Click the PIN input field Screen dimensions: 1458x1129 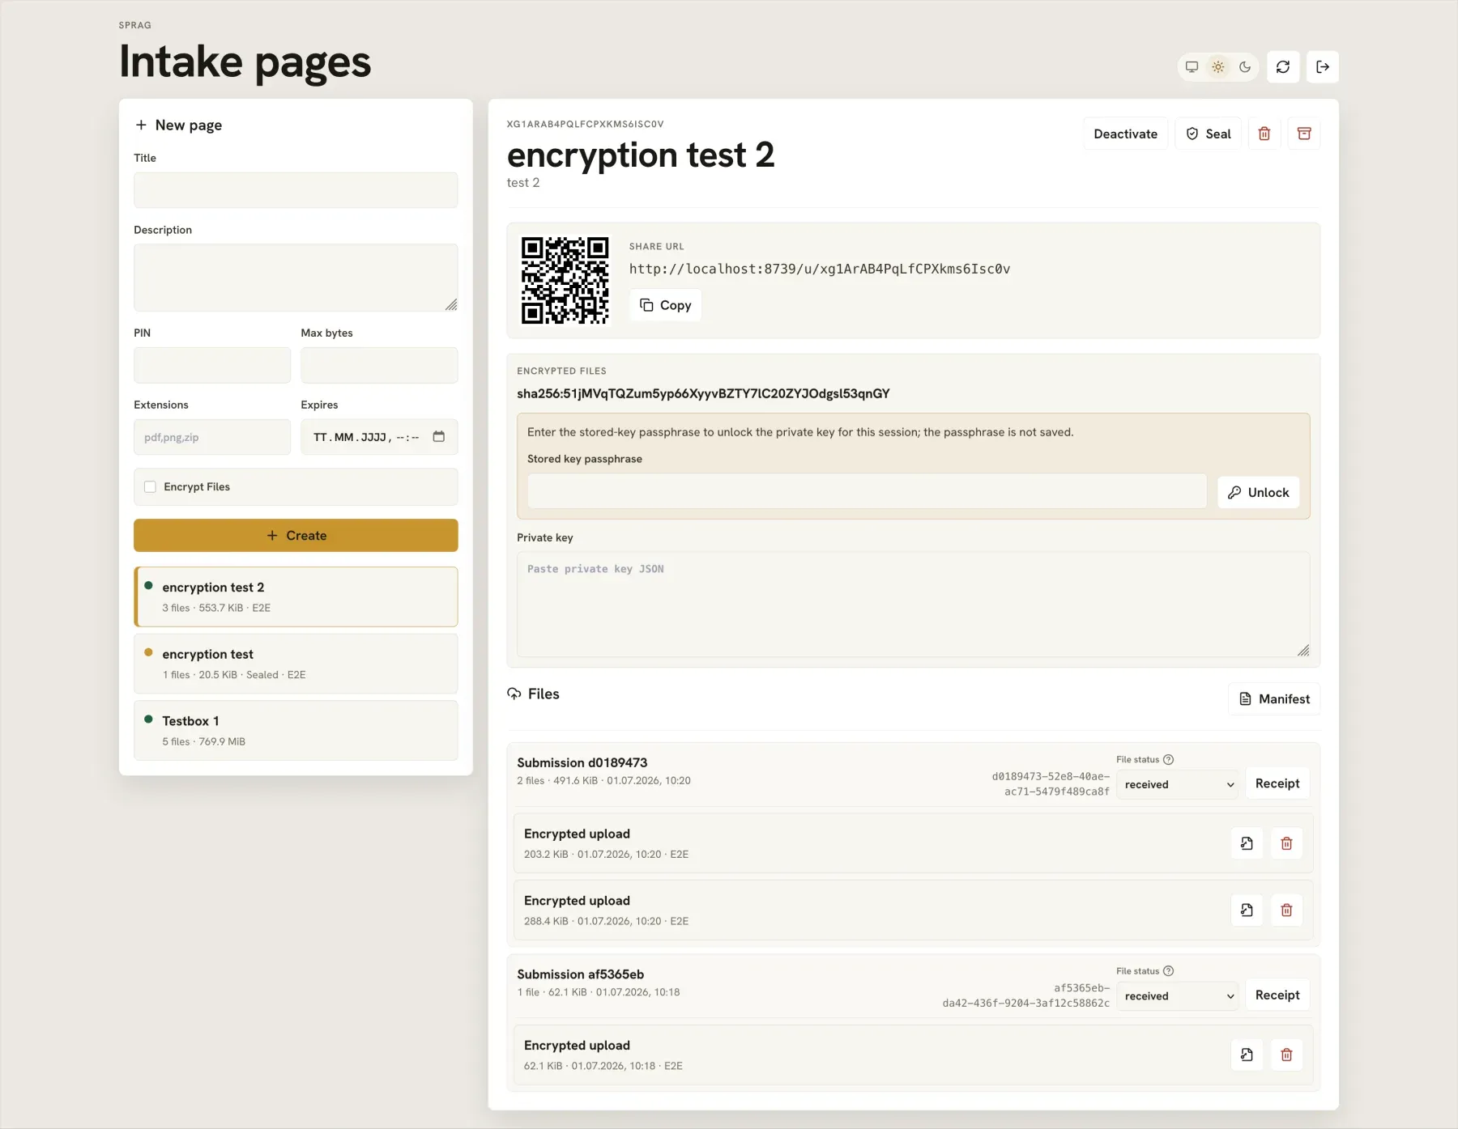[212, 365]
